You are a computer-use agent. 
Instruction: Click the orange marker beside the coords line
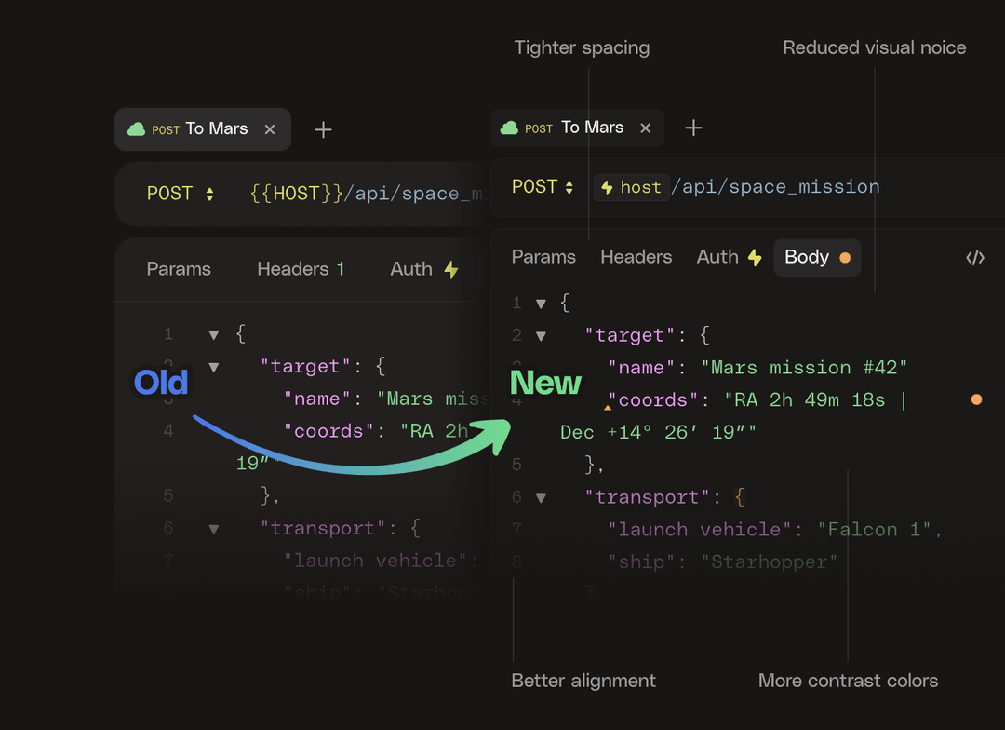(x=976, y=399)
